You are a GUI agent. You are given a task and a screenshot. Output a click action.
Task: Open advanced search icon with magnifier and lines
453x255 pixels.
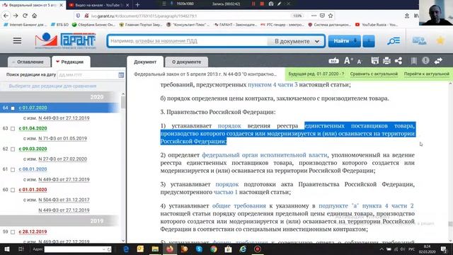tap(394, 41)
